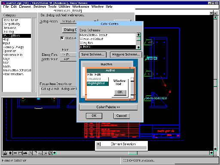Image resolution: width=220 pixels, height=165 pixels.
Task: Click the Fit View mountain icon
Action: [x=25, y=153]
